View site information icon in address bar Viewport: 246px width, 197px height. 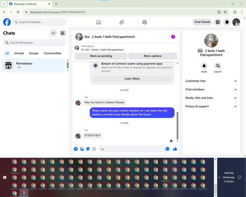point(26,12)
